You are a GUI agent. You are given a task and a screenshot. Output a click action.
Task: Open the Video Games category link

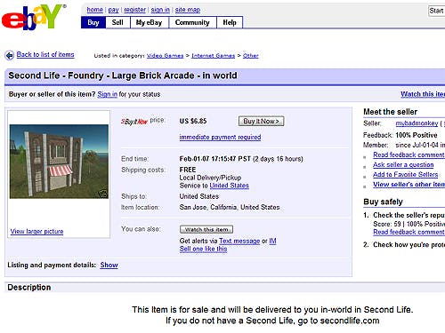pos(165,56)
